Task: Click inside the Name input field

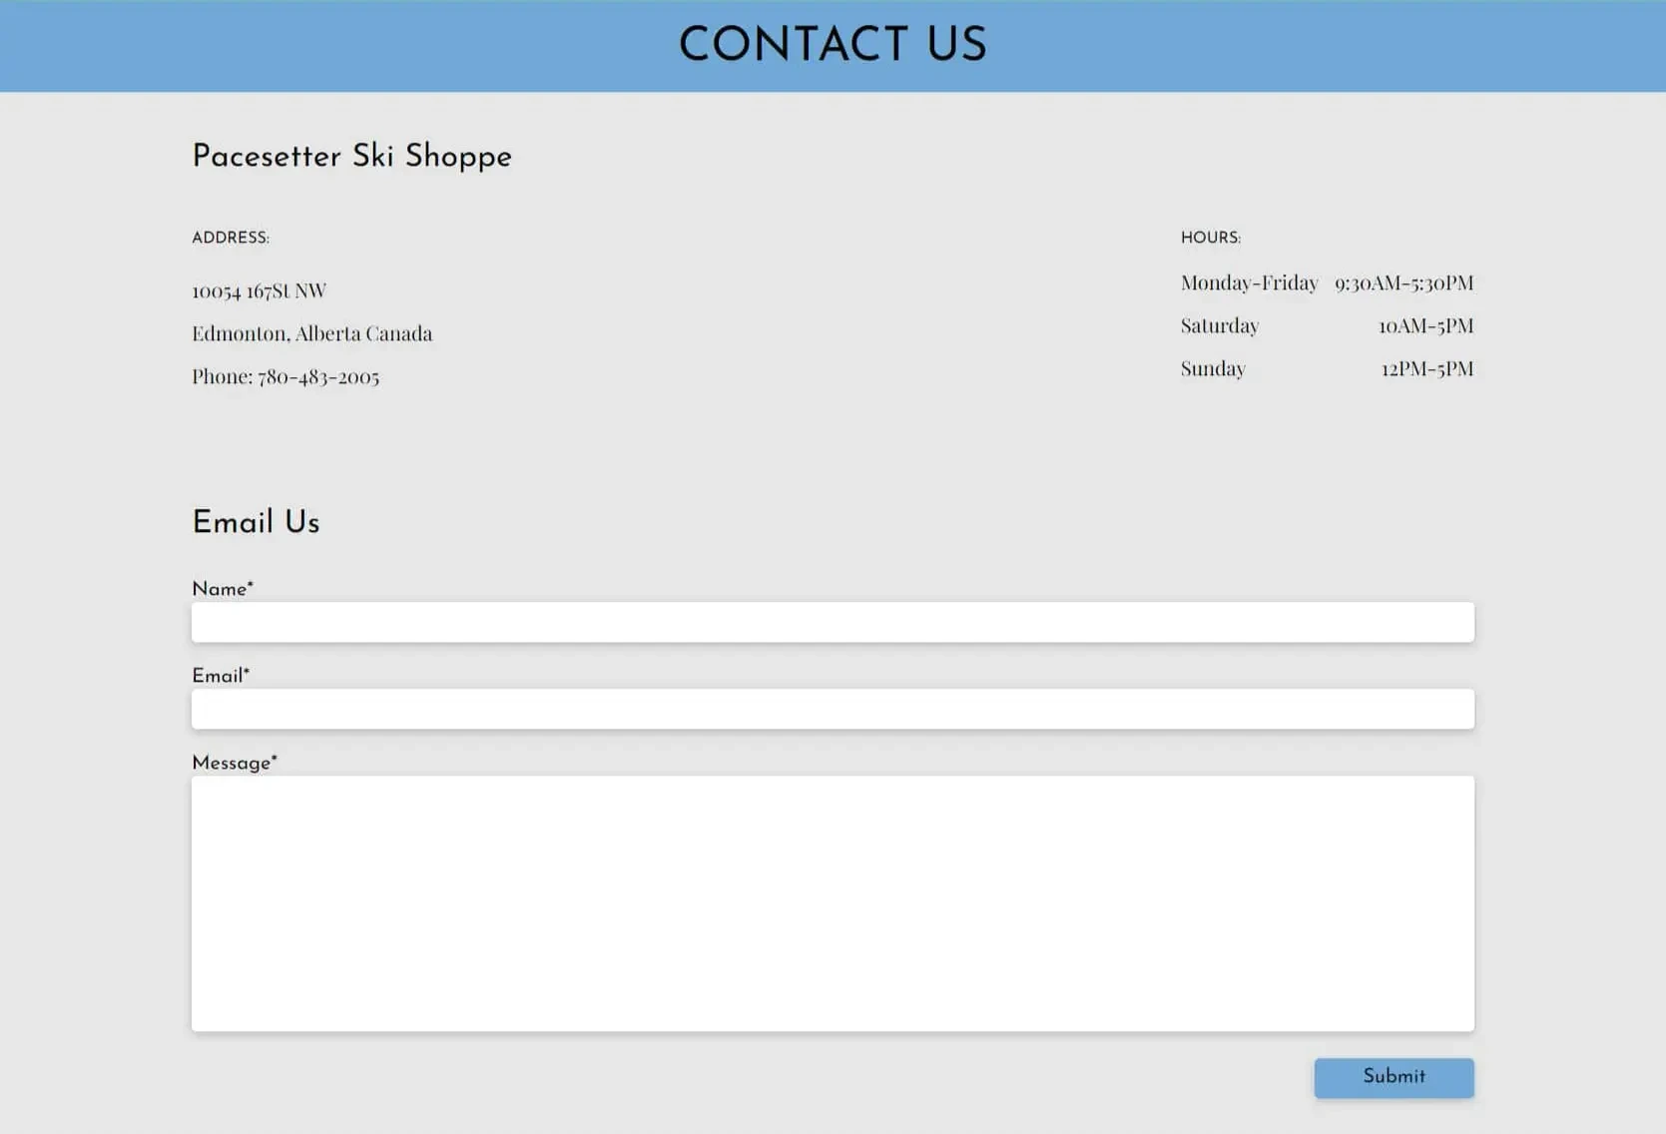Action: 833,621
